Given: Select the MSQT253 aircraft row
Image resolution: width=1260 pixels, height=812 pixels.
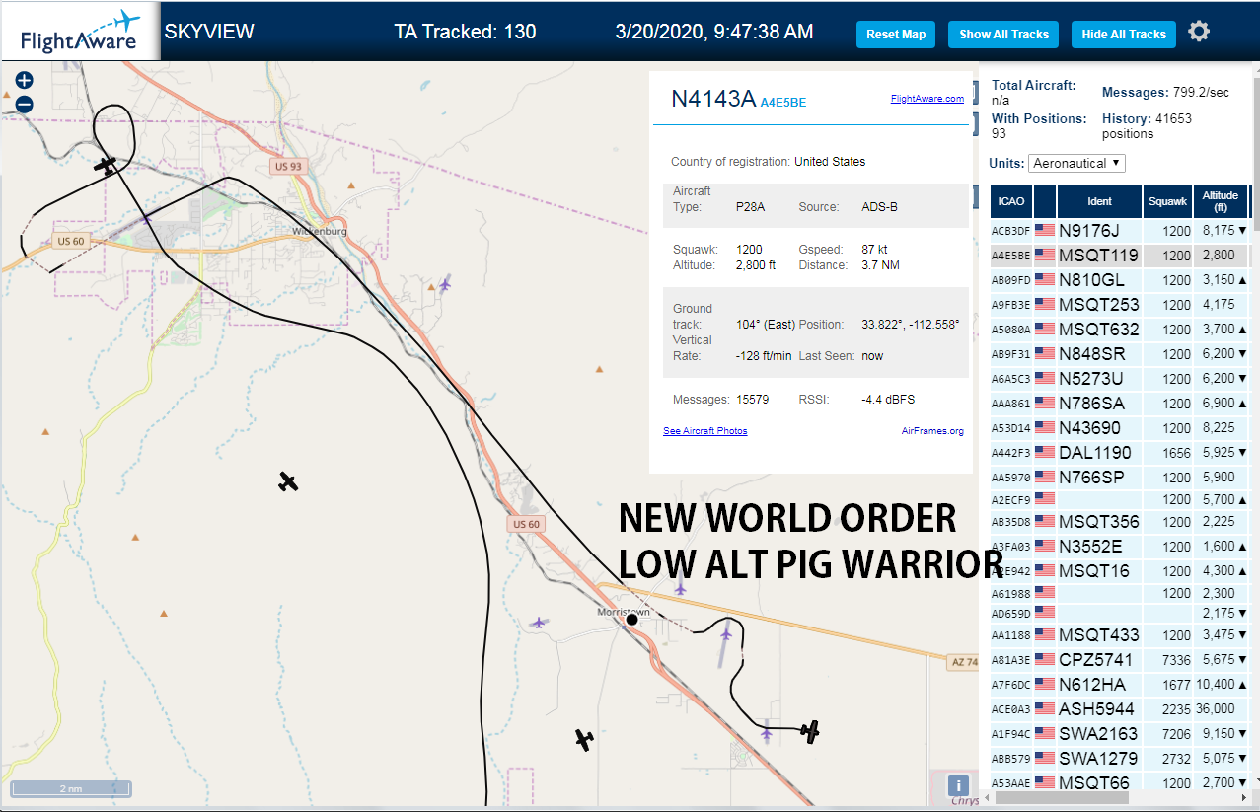Looking at the screenshot, I should [1120, 304].
